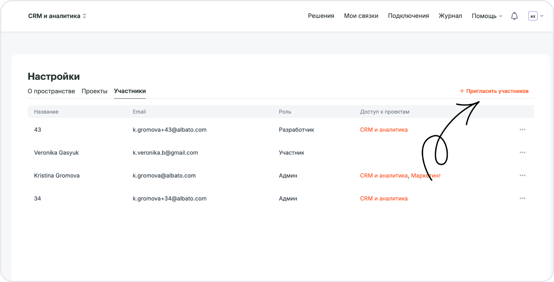Open the notifications bell
Screen dimensions: 554x282
pyautogui.click(x=514, y=16)
